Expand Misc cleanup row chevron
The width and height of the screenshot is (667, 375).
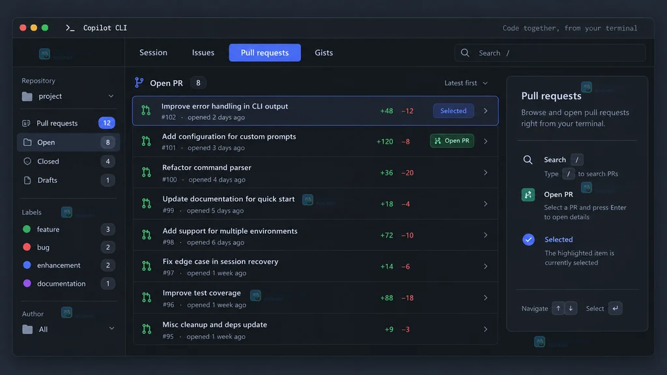[485, 329]
